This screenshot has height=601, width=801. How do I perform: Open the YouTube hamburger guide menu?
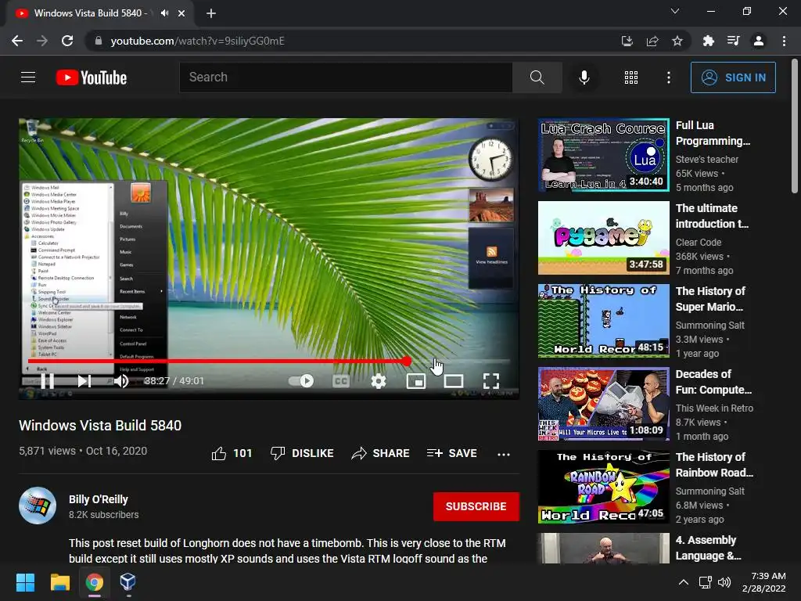(28, 77)
